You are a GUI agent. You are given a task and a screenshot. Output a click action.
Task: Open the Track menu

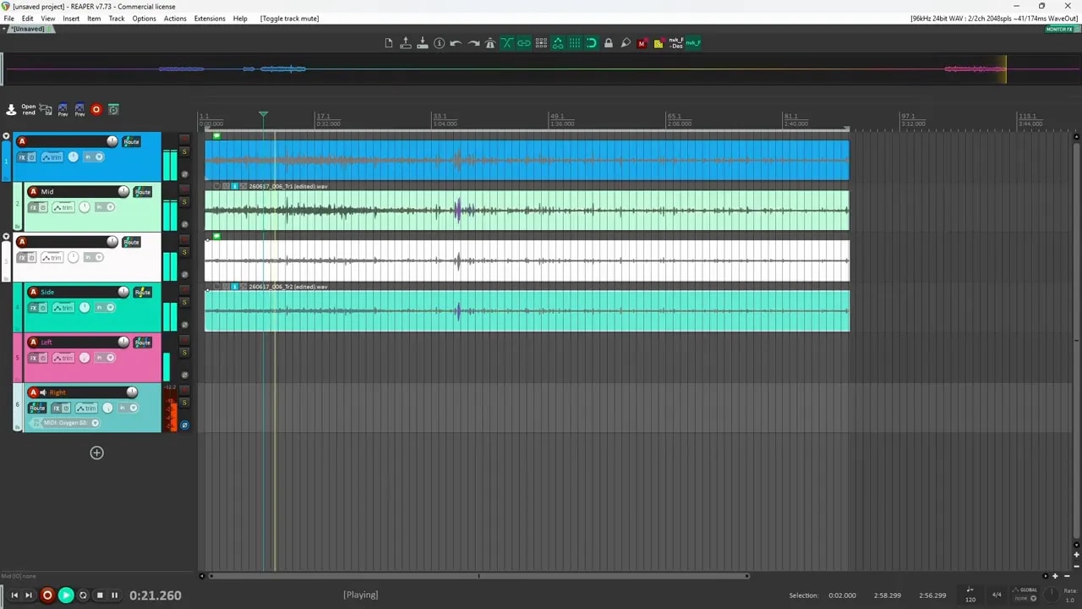(117, 19)
